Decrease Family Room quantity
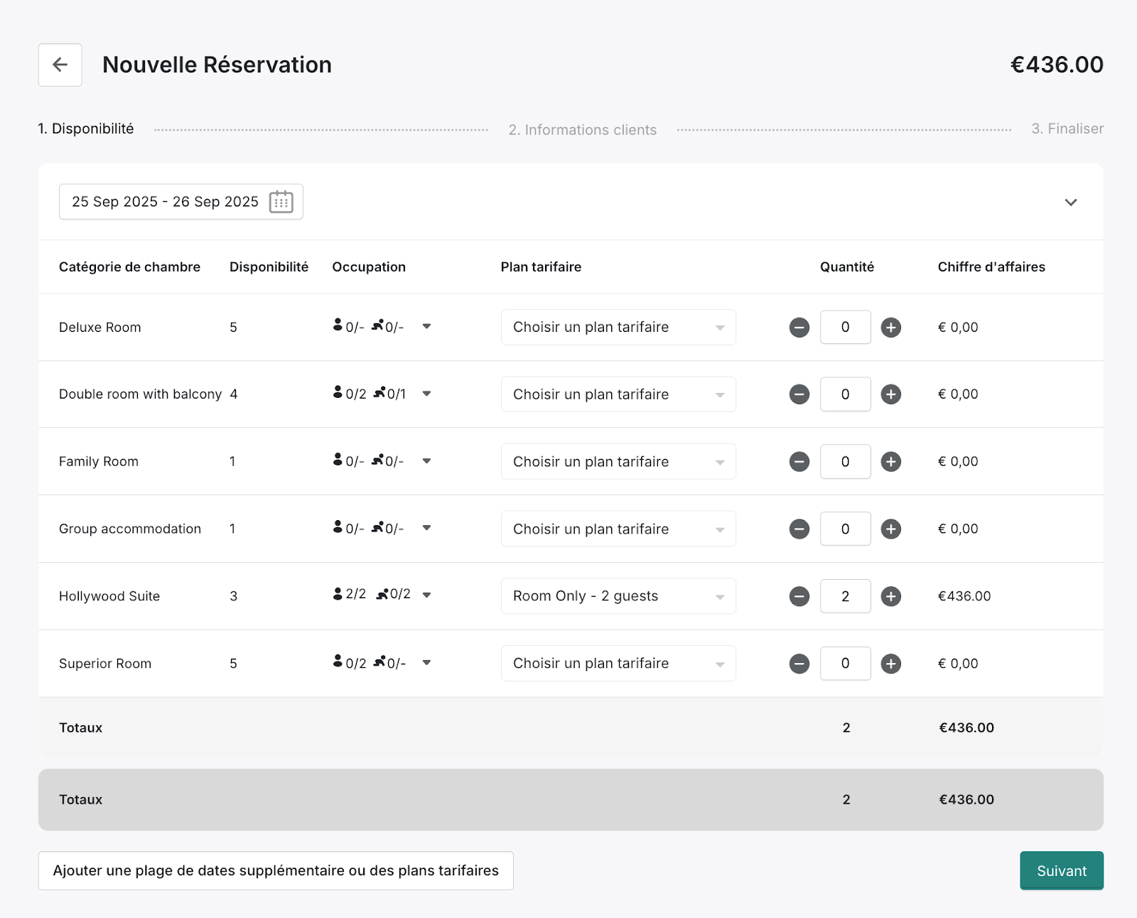Screen dimensions: 1137x918 (799, 462)
